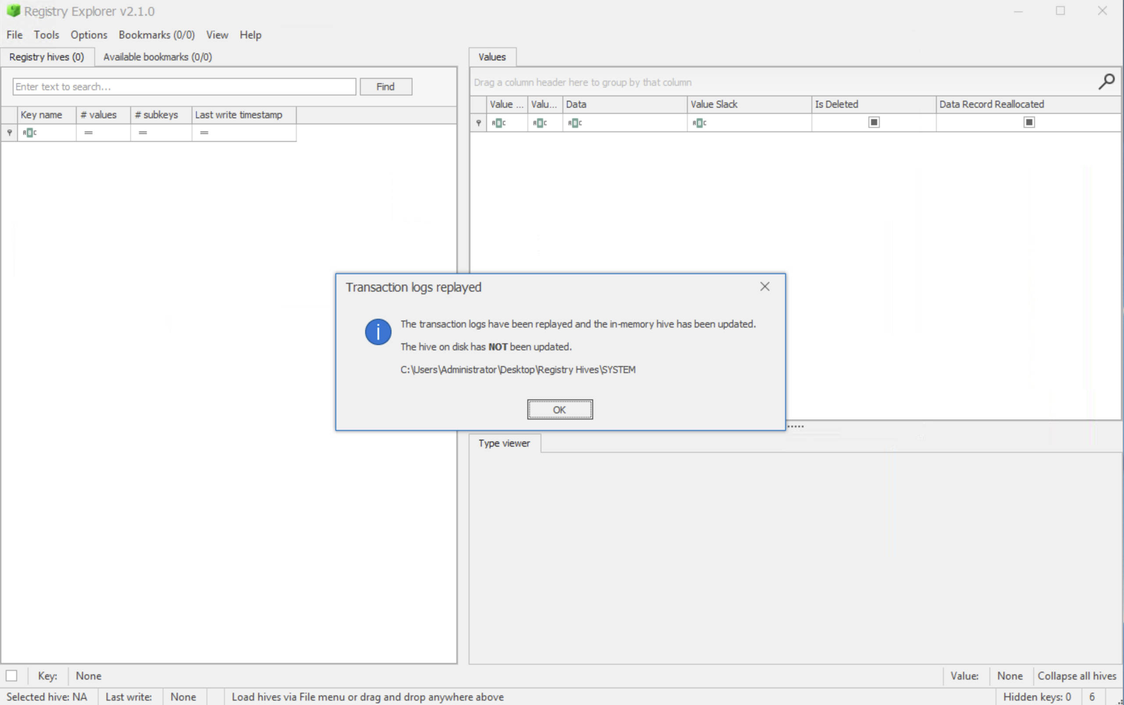
Task: Click the blue info icon in the dialog
Action: tap(377, 332)
